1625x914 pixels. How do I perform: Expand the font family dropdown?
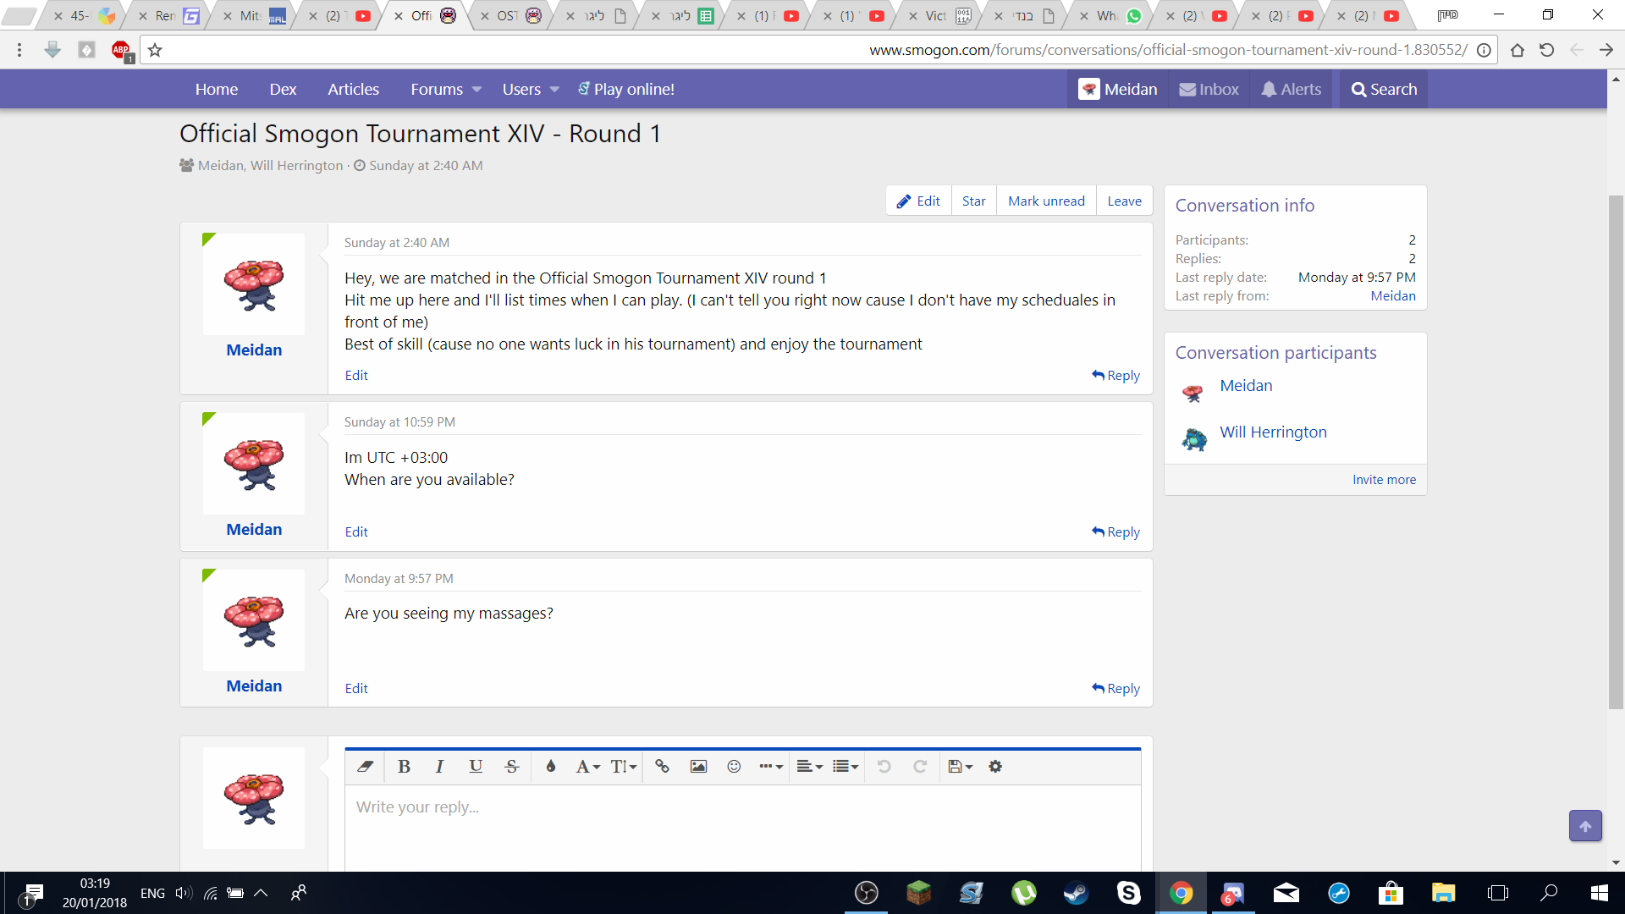(x=587, y=767)
